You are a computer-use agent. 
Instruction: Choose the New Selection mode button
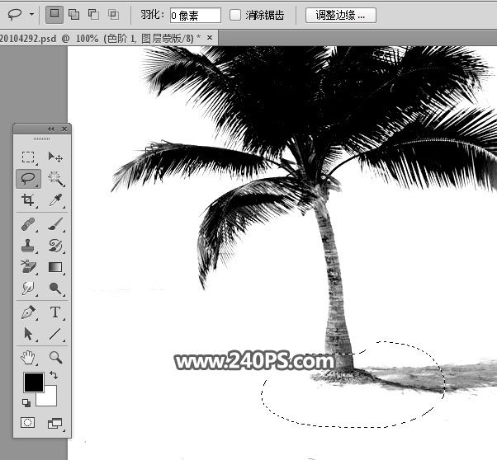pos(54,14)
